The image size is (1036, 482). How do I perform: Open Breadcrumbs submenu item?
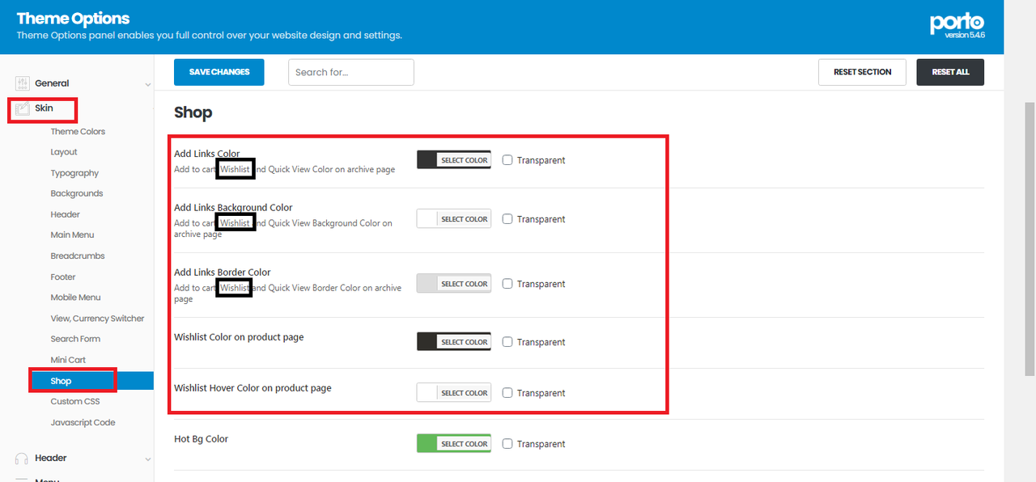[x=78, y=256]
